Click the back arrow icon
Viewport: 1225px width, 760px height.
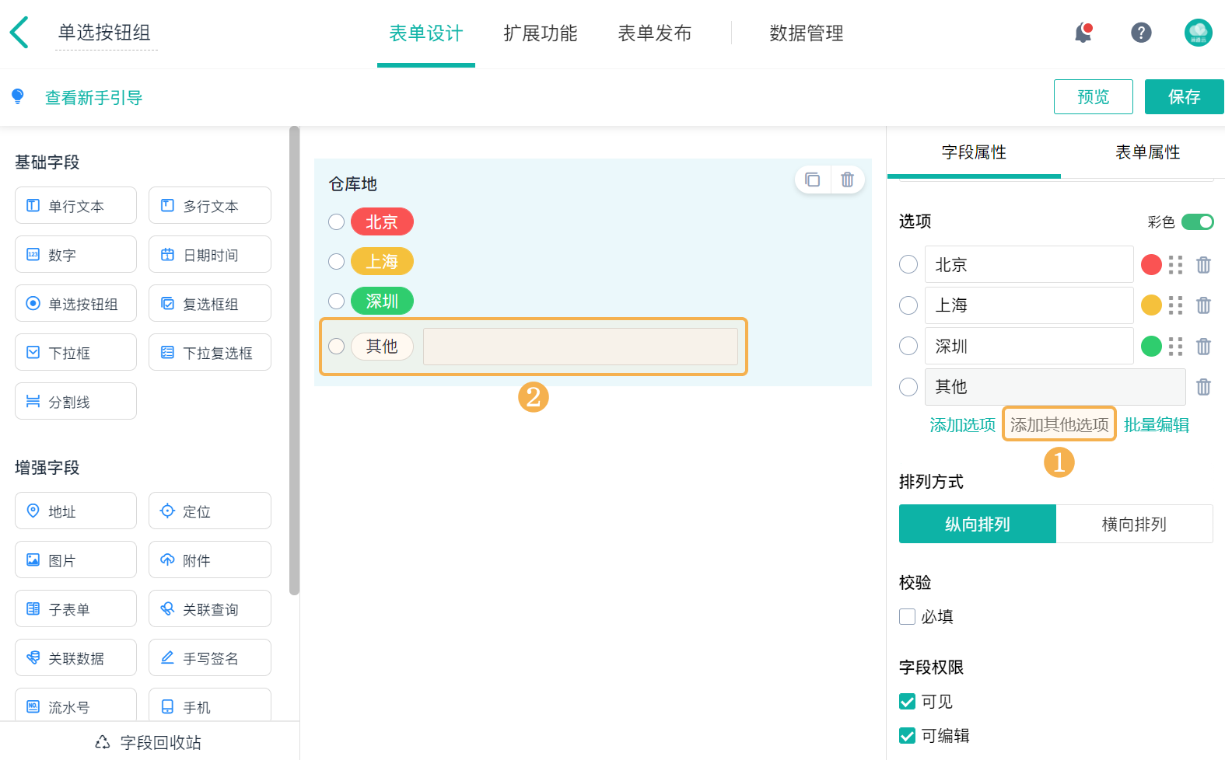(19, 33)
